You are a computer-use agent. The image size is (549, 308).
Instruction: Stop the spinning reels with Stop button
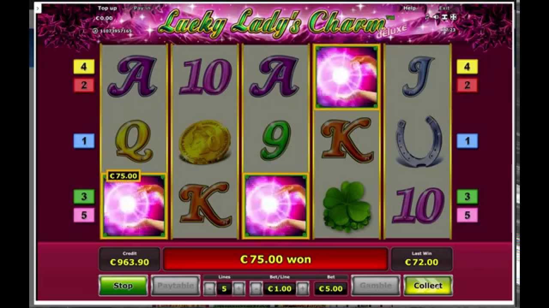point(123,286)
